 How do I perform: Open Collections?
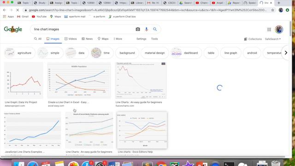[253, 39]
